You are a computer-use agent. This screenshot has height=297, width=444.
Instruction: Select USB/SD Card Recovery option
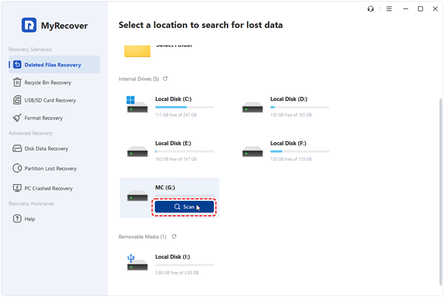coord(50,100)
